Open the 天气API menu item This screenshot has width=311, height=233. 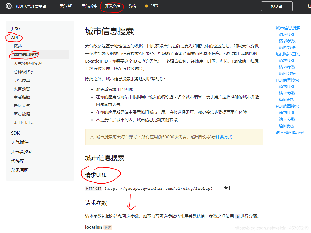(x=66, y=6)
